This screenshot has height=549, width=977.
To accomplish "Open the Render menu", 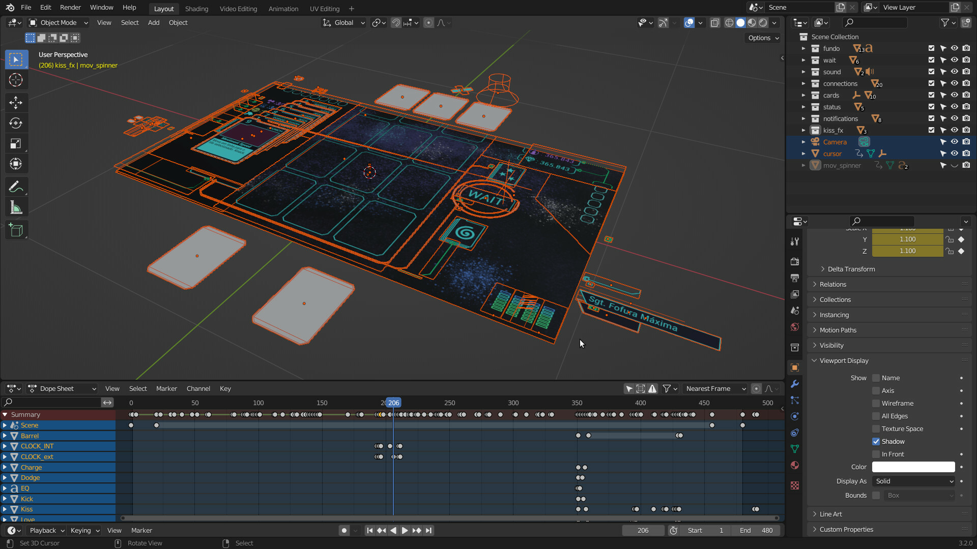I will [70, 8].
